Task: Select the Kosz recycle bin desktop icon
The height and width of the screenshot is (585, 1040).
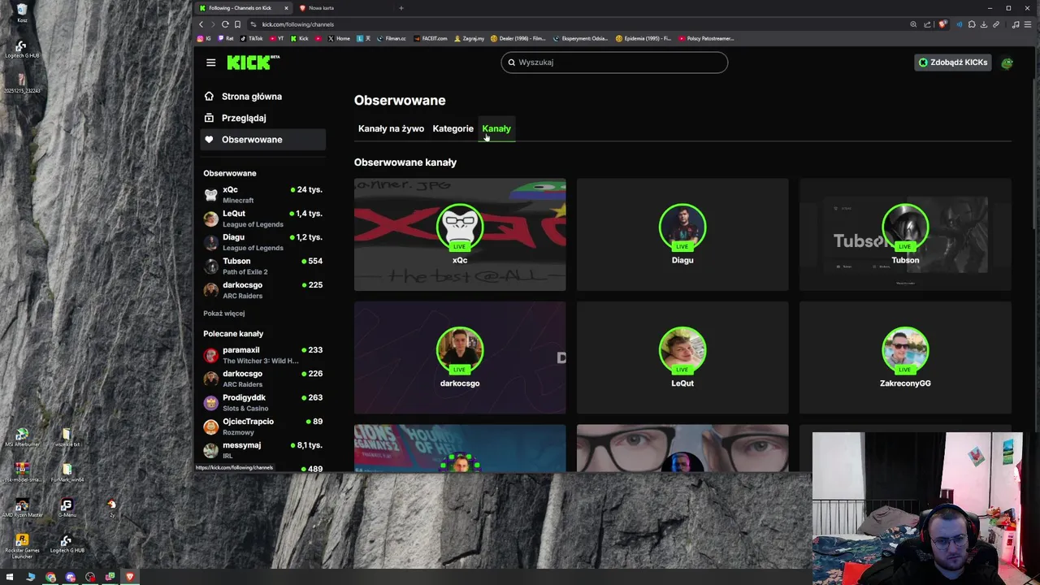Action: pos(22,13)
